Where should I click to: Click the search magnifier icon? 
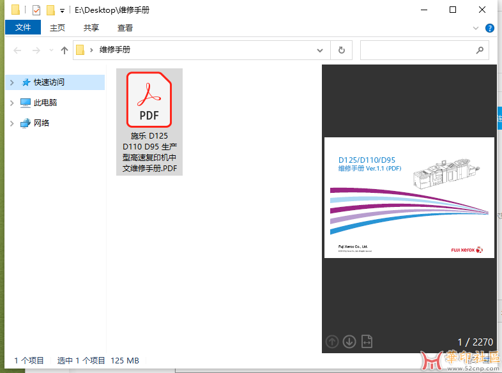coord(480,50)
